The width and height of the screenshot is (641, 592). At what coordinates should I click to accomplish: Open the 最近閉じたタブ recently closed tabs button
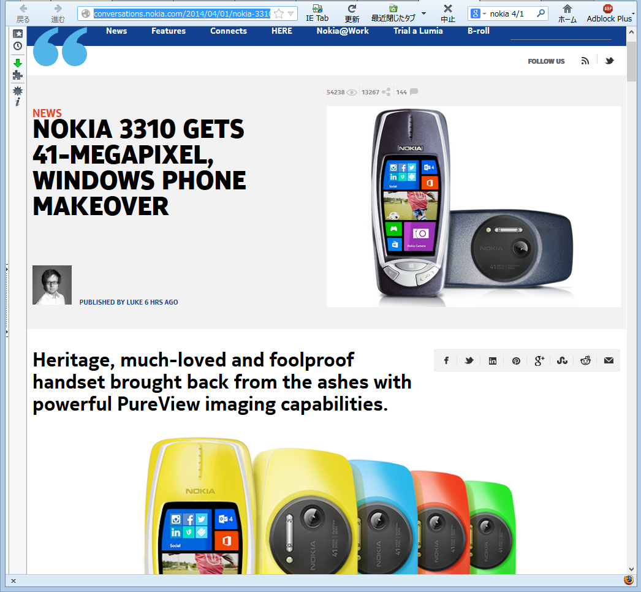pos(393,13)
